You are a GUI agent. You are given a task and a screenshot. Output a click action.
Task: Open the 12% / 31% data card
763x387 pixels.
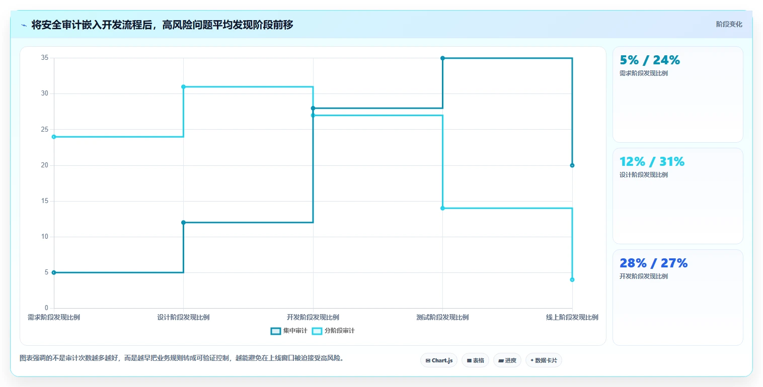tap(677, 196)
